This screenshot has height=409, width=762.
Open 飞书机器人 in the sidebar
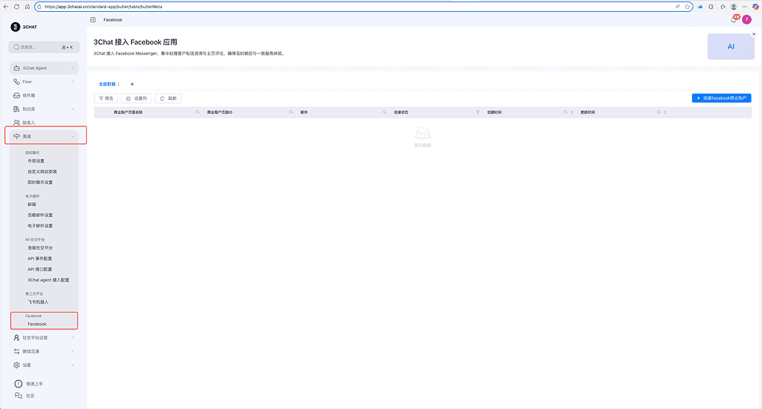click(x=38, y=302)
